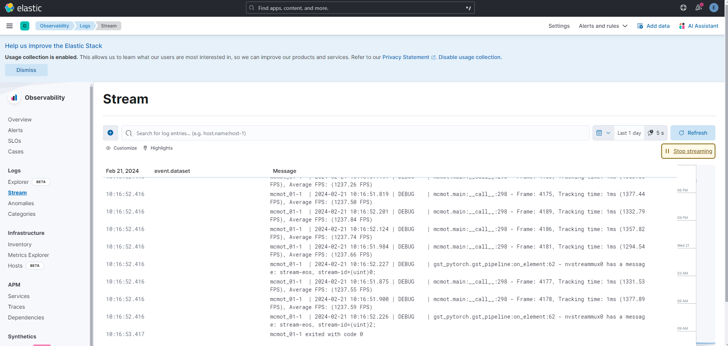
Task: Jump to 06 PM on the log minimap
Action: point(683,190)
